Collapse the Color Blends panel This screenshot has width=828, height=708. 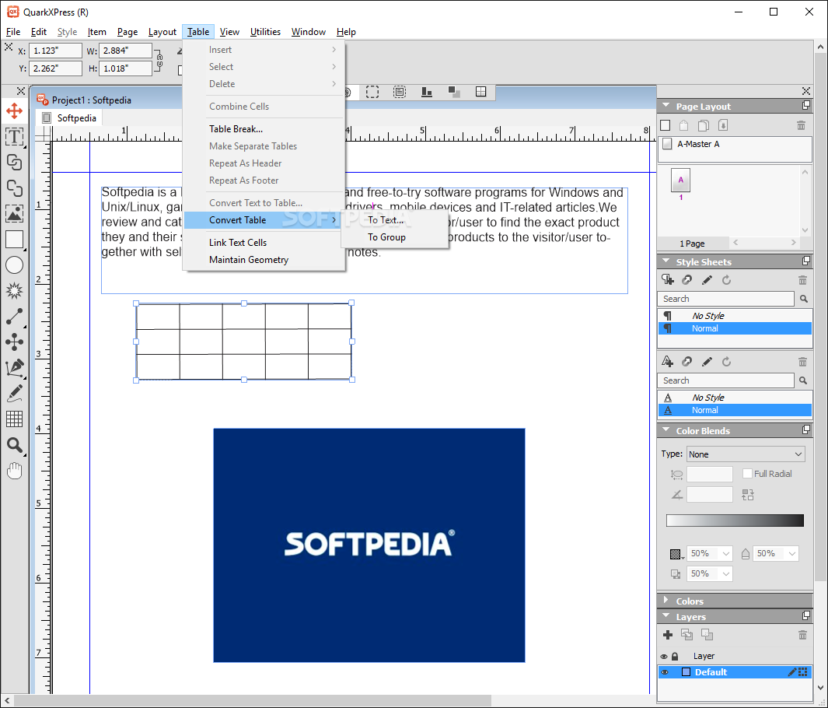tap(666, 430)
